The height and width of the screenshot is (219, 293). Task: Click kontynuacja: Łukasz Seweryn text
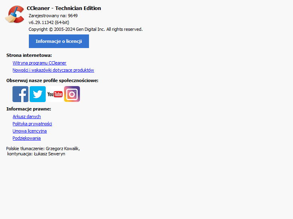tap(36, 154)
